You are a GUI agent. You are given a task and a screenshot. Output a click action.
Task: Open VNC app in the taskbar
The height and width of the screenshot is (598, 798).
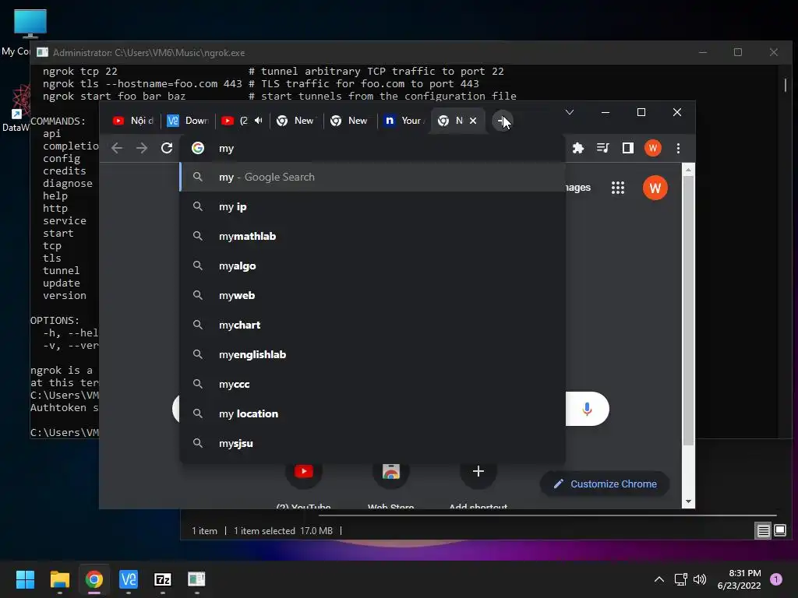tap(129, 579)
